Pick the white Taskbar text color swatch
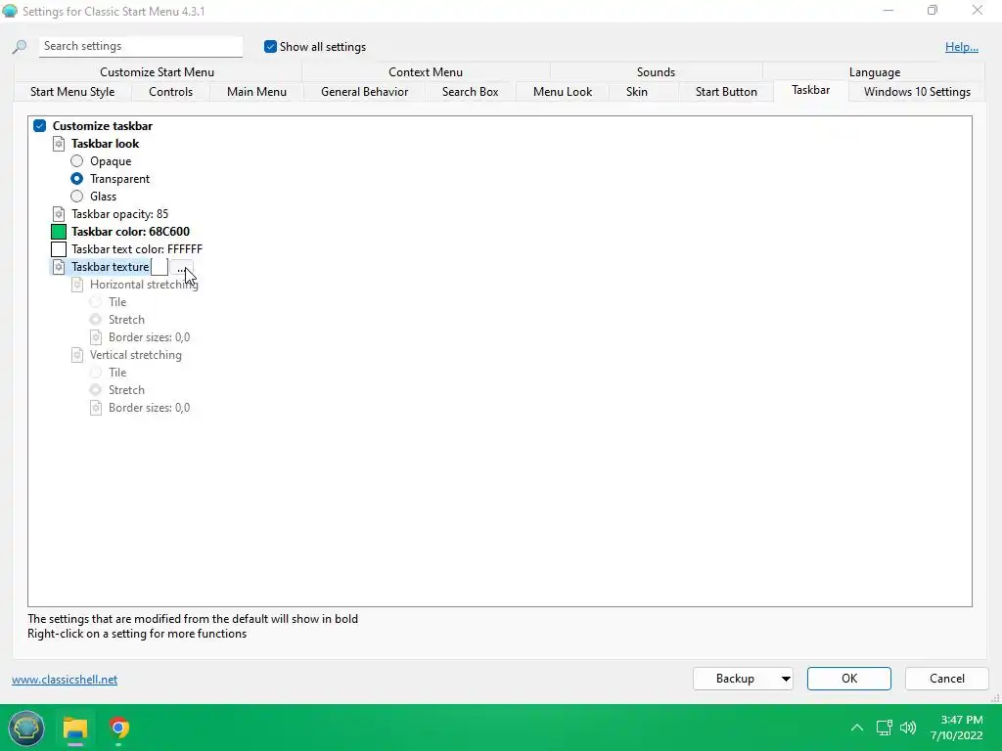Viewport: 1002px width, 751px height. tap(59, 249)
